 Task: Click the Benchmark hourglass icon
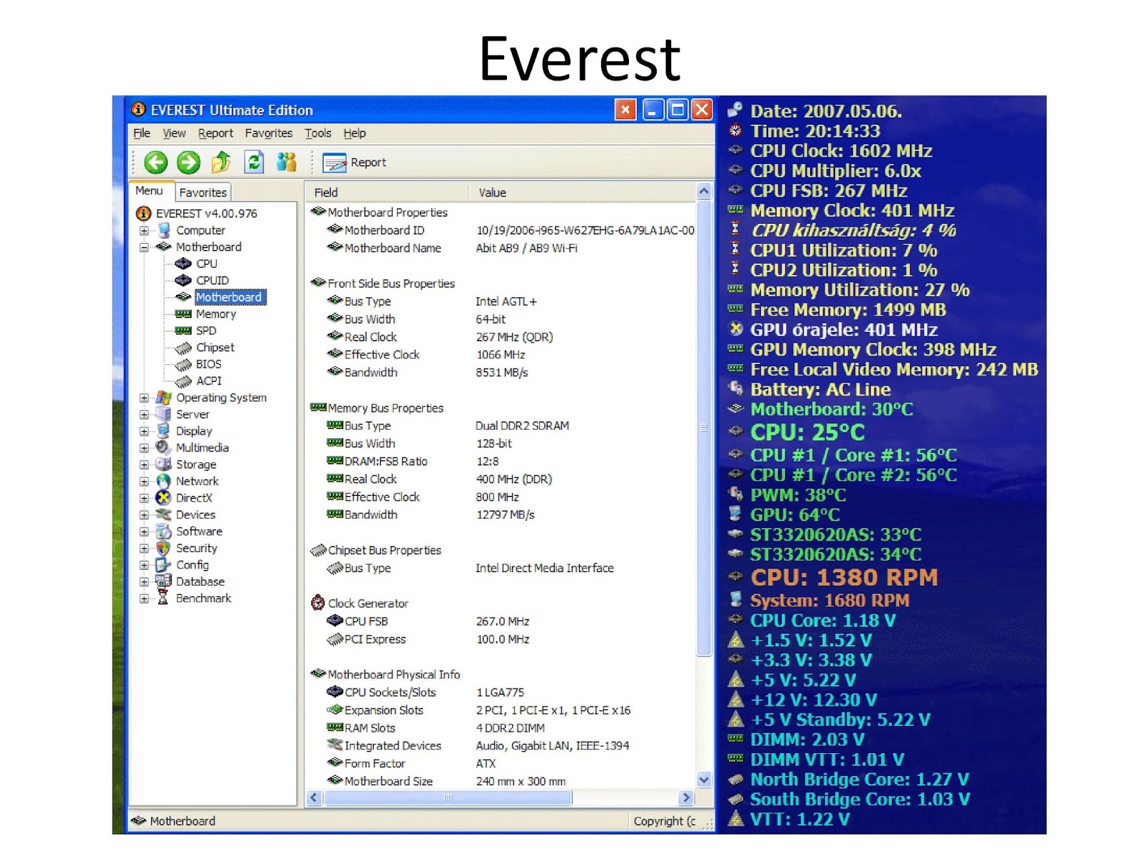[163, 598]
